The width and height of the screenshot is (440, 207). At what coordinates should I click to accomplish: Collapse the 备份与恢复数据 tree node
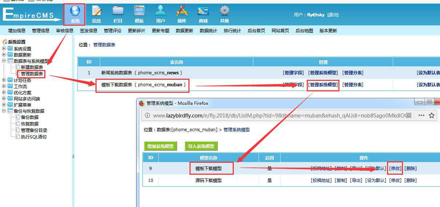pyautogui.click(x=4, y=111)
